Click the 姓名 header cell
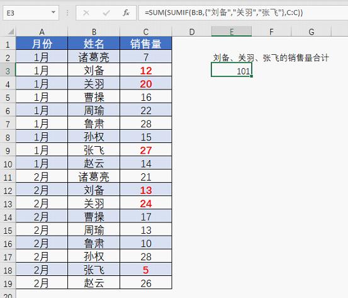 (x=94, y=43)
